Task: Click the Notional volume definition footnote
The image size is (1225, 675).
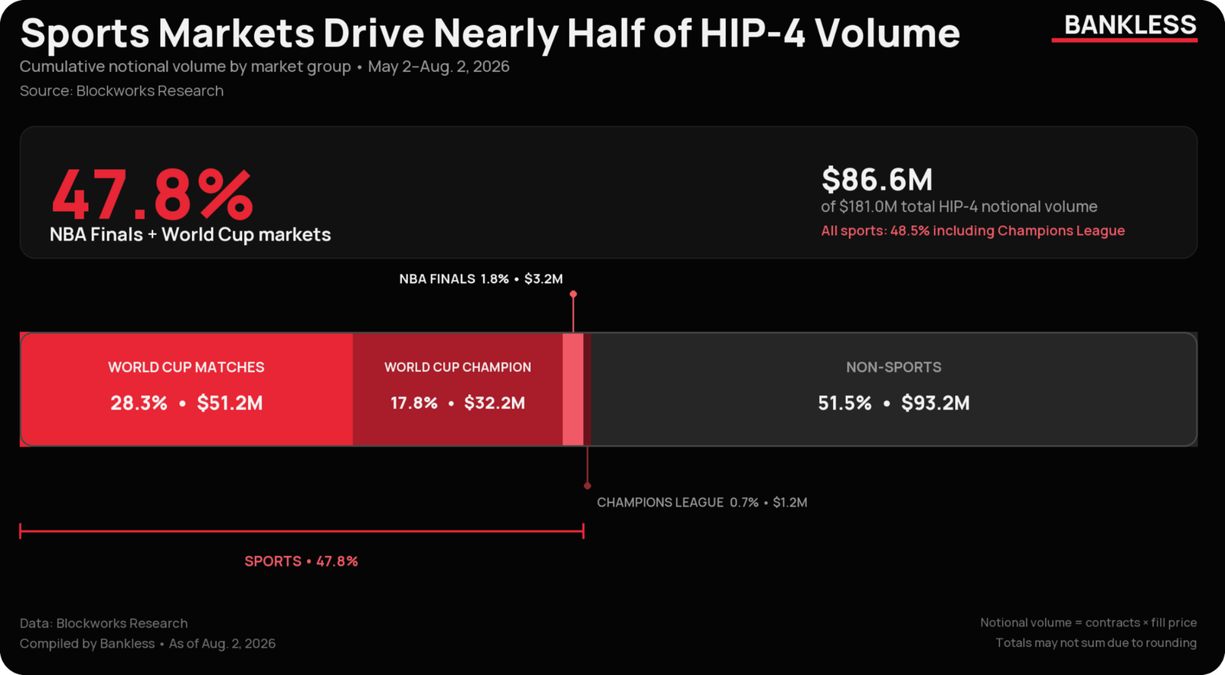Action: pyautogui.click(x=1088, y=622)
